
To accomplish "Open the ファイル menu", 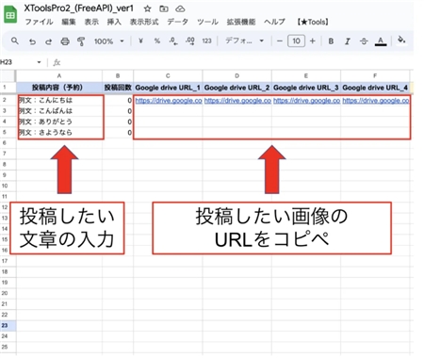I will tap(39, 22).
